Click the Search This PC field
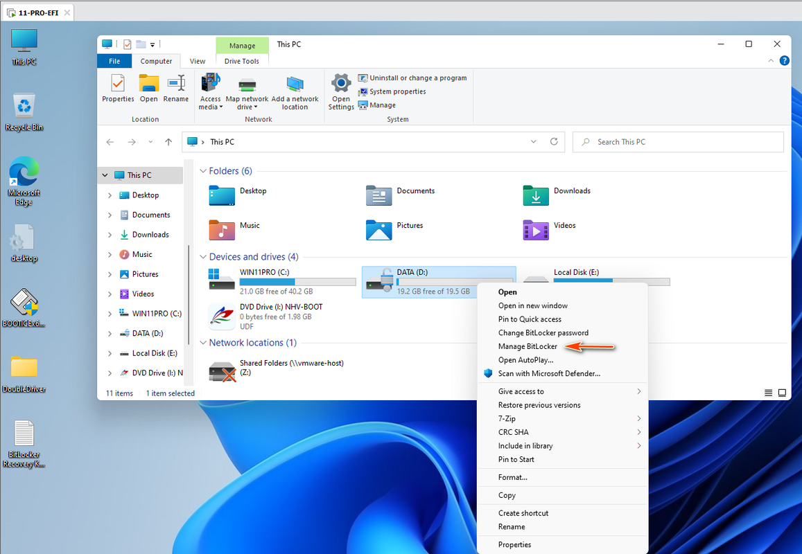Image resolution: width=802 pixels, height=554 pixels. pos(678,141)
